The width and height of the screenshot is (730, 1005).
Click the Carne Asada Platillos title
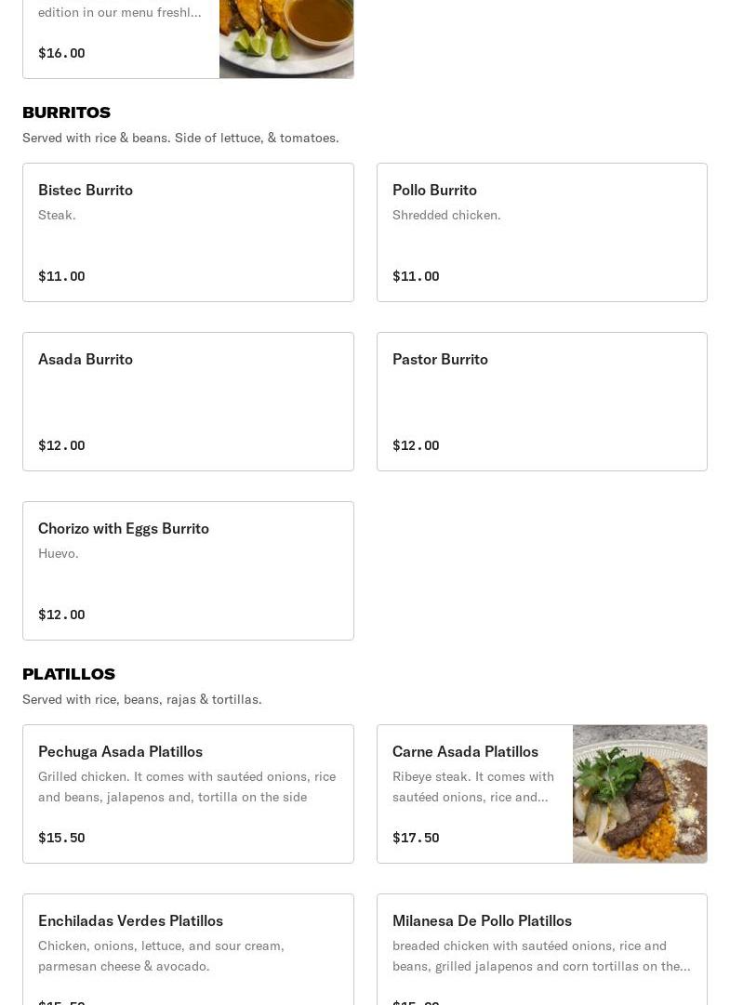465,751
